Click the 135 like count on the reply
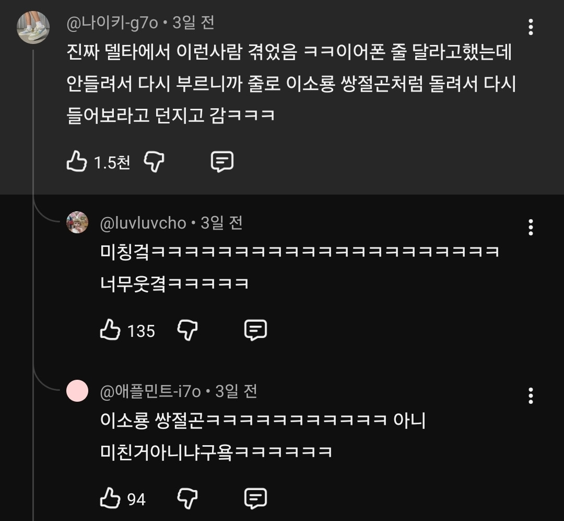The image size is (564, 521). pos(141,331)
